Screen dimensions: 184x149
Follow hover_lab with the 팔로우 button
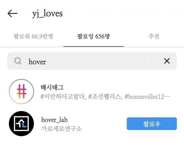(152, 124)
